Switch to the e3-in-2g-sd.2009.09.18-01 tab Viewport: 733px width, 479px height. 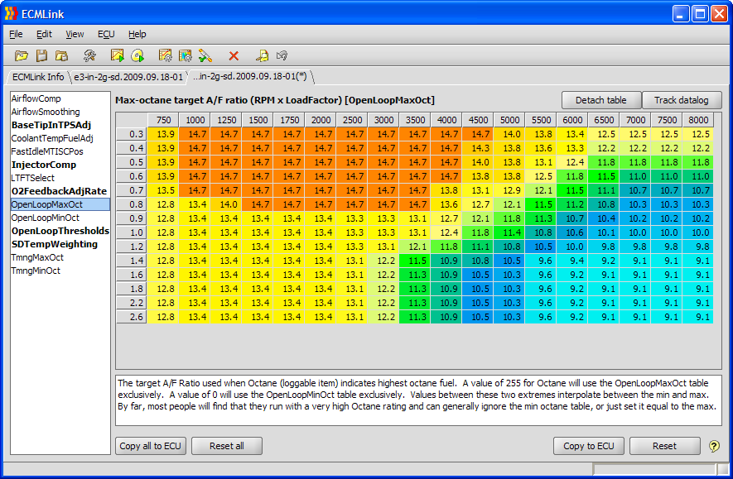[x=127, y=77]
